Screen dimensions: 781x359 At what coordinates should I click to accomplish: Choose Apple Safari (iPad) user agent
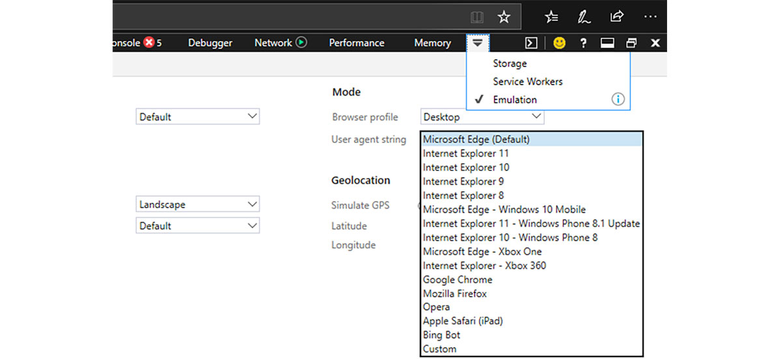463,321
